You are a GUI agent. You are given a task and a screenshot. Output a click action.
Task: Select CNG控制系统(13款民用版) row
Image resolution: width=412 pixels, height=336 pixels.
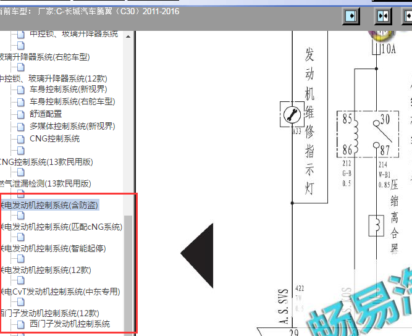pos(46,162)
